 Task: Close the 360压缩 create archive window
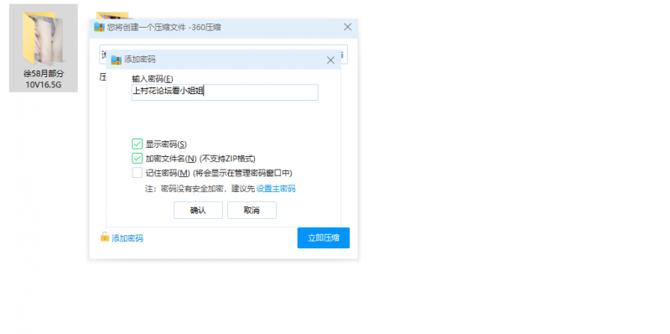(x=348, y=27)
